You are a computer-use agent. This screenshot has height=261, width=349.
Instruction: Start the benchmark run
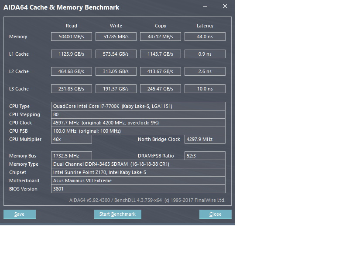coord(117,214)
